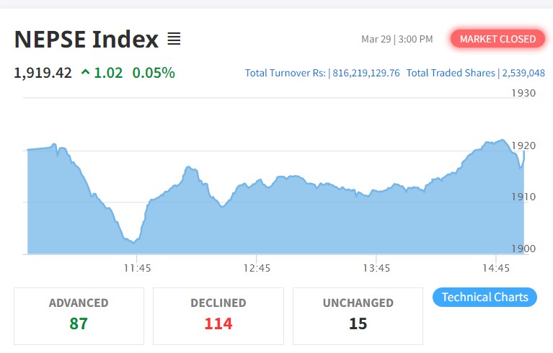Click the 0.05% percentage change
The height and width of the screenshot is (353, 553).
tap(154, 73)
